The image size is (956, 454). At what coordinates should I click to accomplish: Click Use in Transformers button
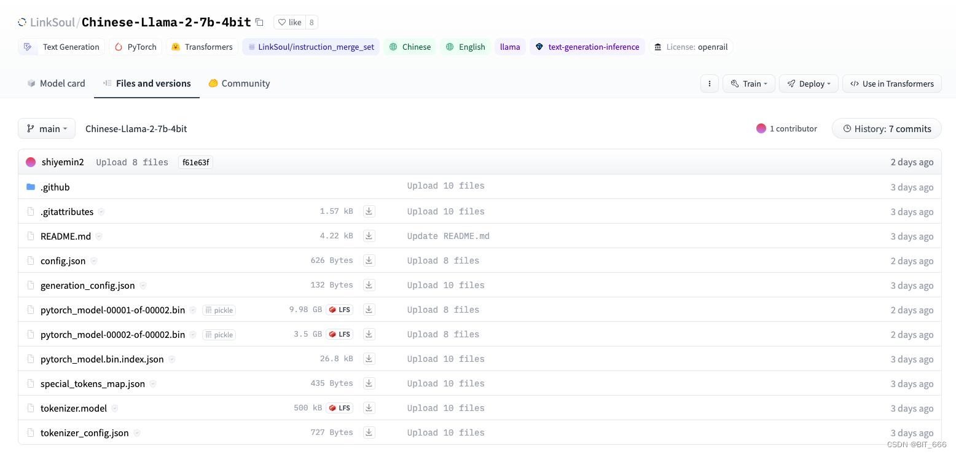point(891,84)
